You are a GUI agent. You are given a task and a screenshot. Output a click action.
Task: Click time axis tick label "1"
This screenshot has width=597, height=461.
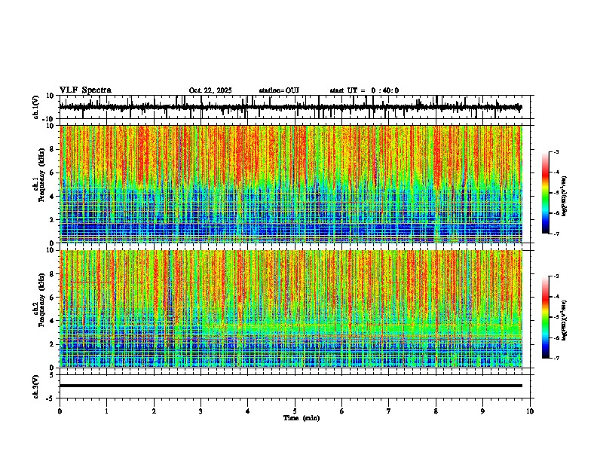coord(106,411)
